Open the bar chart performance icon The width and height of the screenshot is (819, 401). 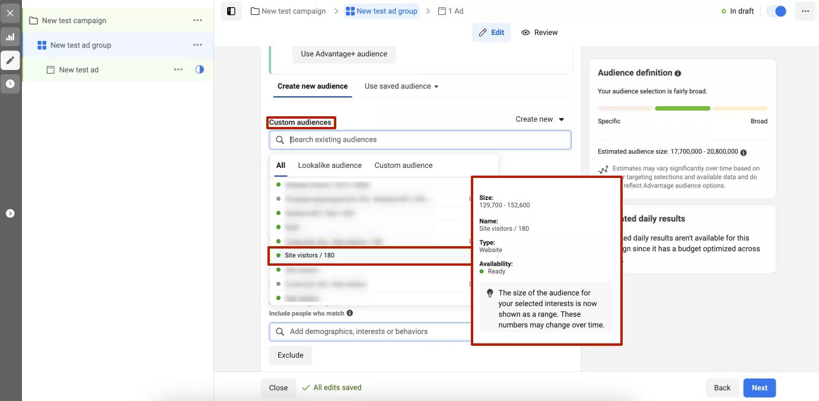tap(10, 37)
